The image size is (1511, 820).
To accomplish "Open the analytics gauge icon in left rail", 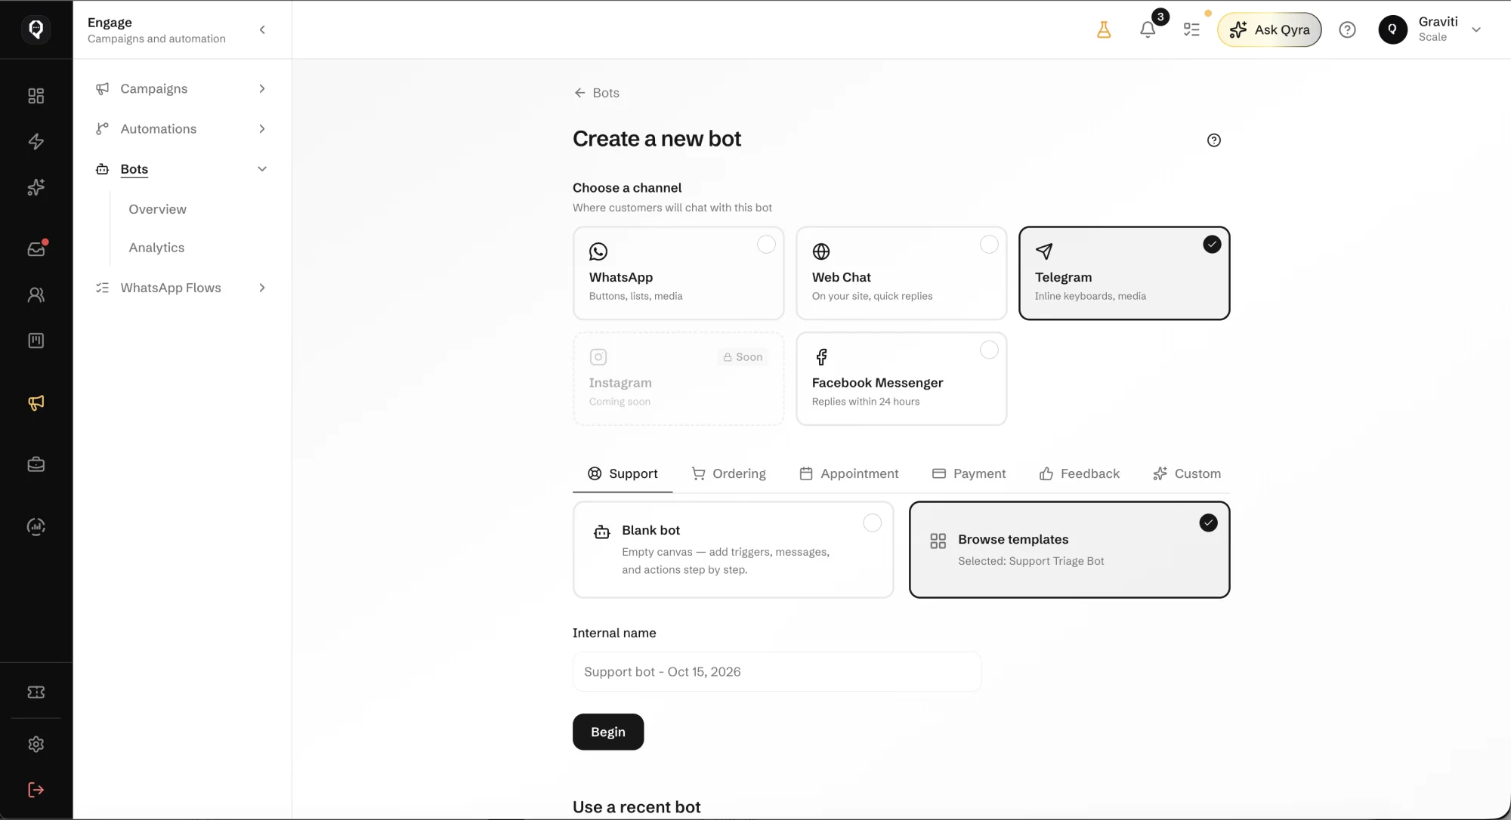I will [36, 526].
